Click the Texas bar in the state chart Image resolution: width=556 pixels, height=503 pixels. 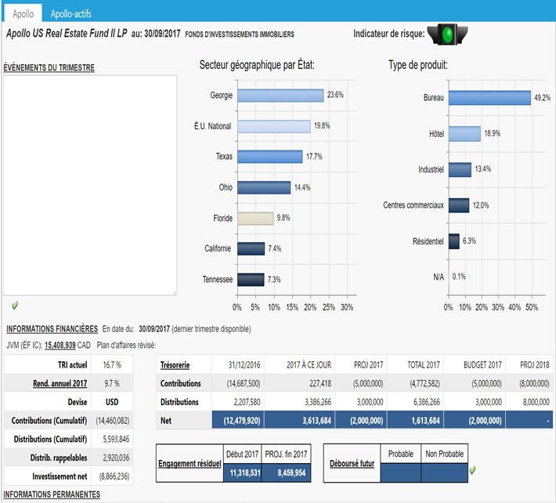click(x=269, y=157)
